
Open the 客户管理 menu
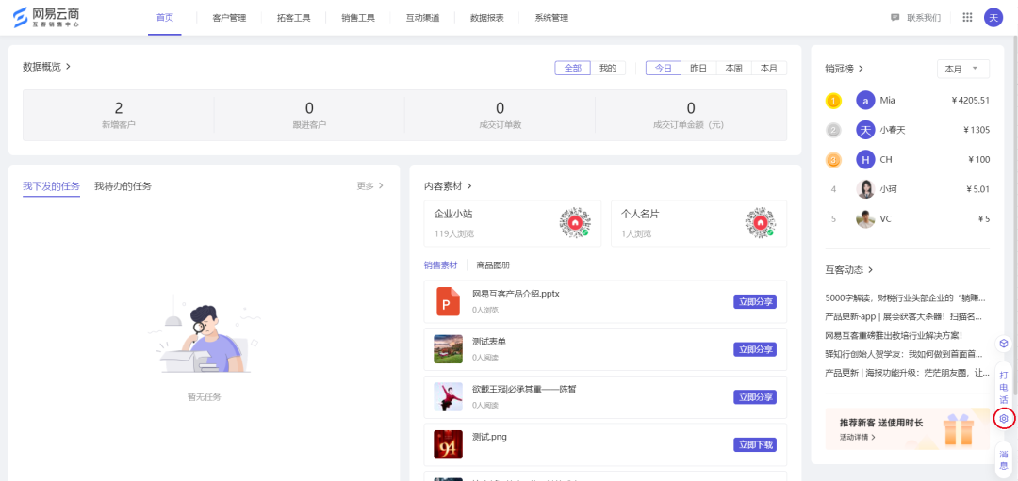(229, 18)
